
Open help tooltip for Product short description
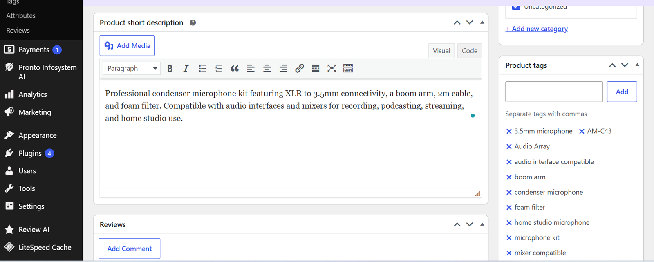click(x=193, y=23)
